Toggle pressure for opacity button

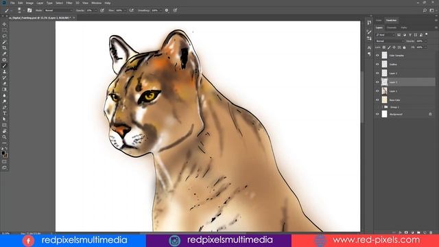point(102,10)
